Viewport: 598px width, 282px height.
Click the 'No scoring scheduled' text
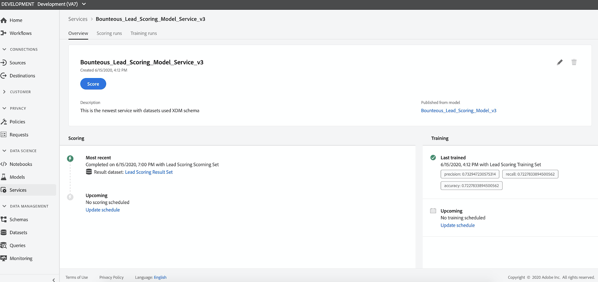[x=107, y=202]
